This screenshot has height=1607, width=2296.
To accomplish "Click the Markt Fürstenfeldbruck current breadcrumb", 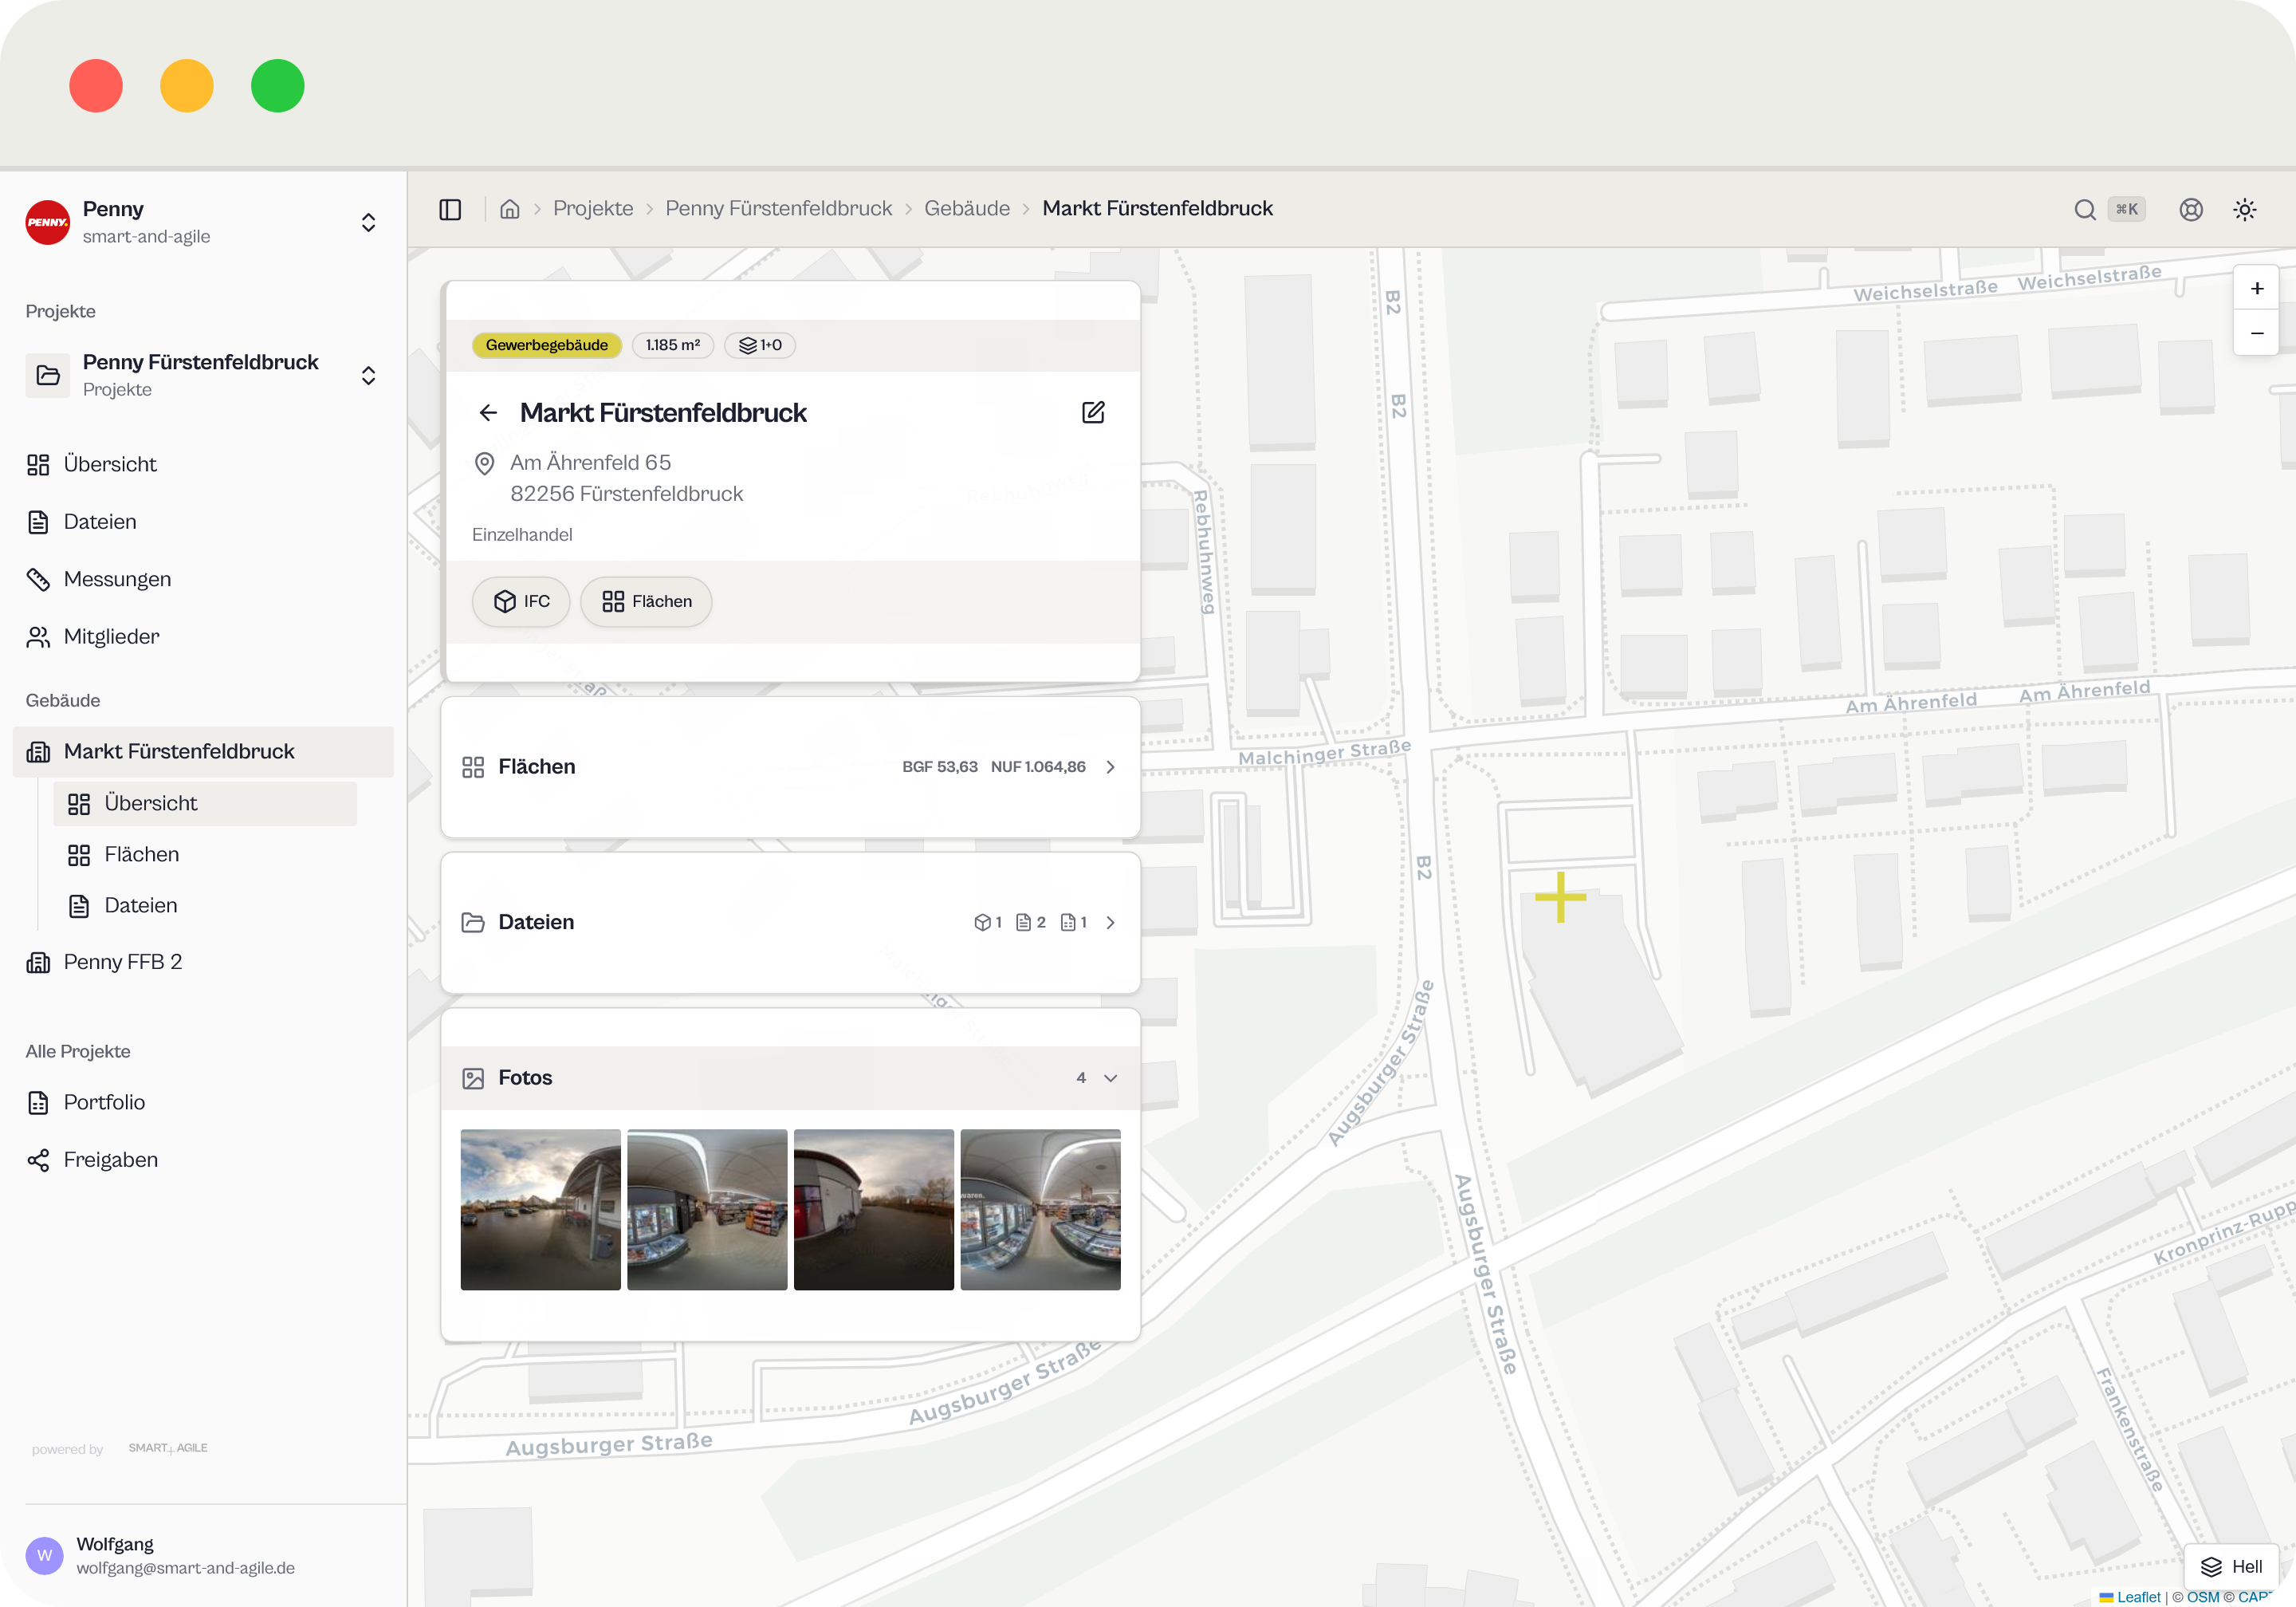I will (1157, 208).
